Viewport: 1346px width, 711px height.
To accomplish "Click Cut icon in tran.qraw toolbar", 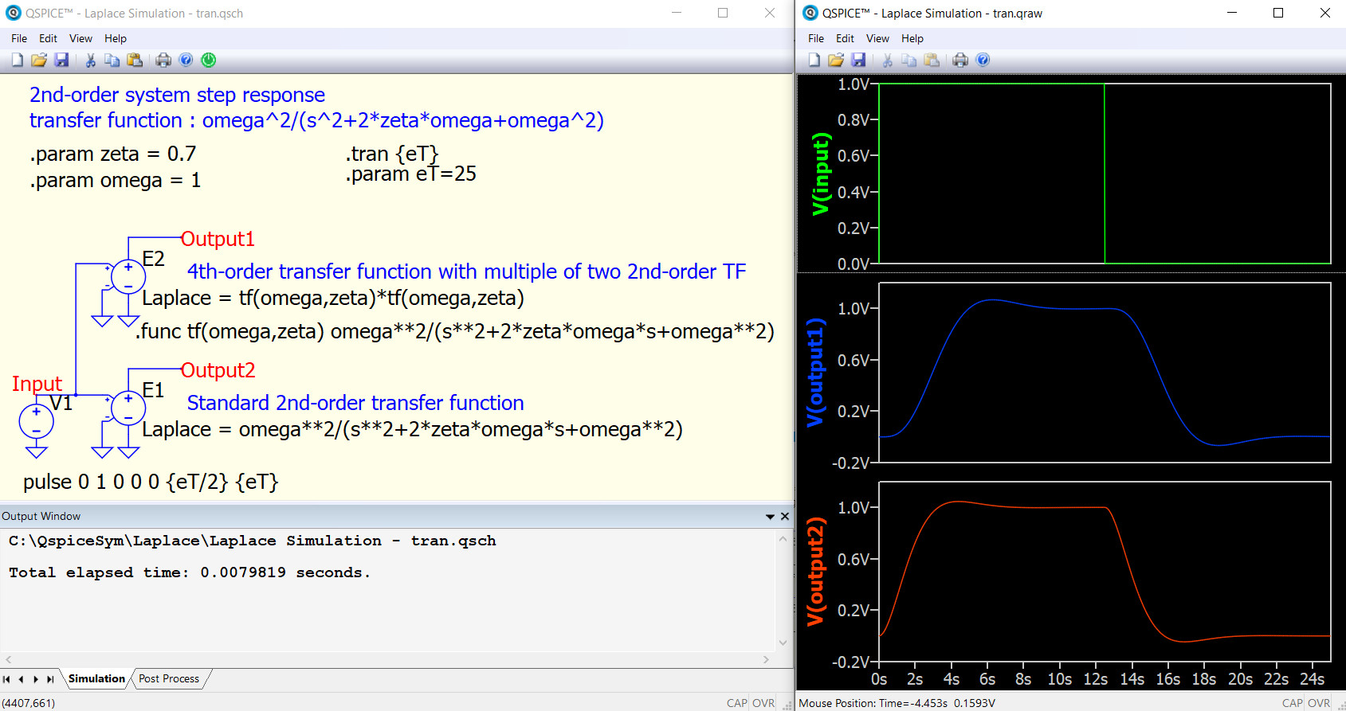I will tap(887, 60).
